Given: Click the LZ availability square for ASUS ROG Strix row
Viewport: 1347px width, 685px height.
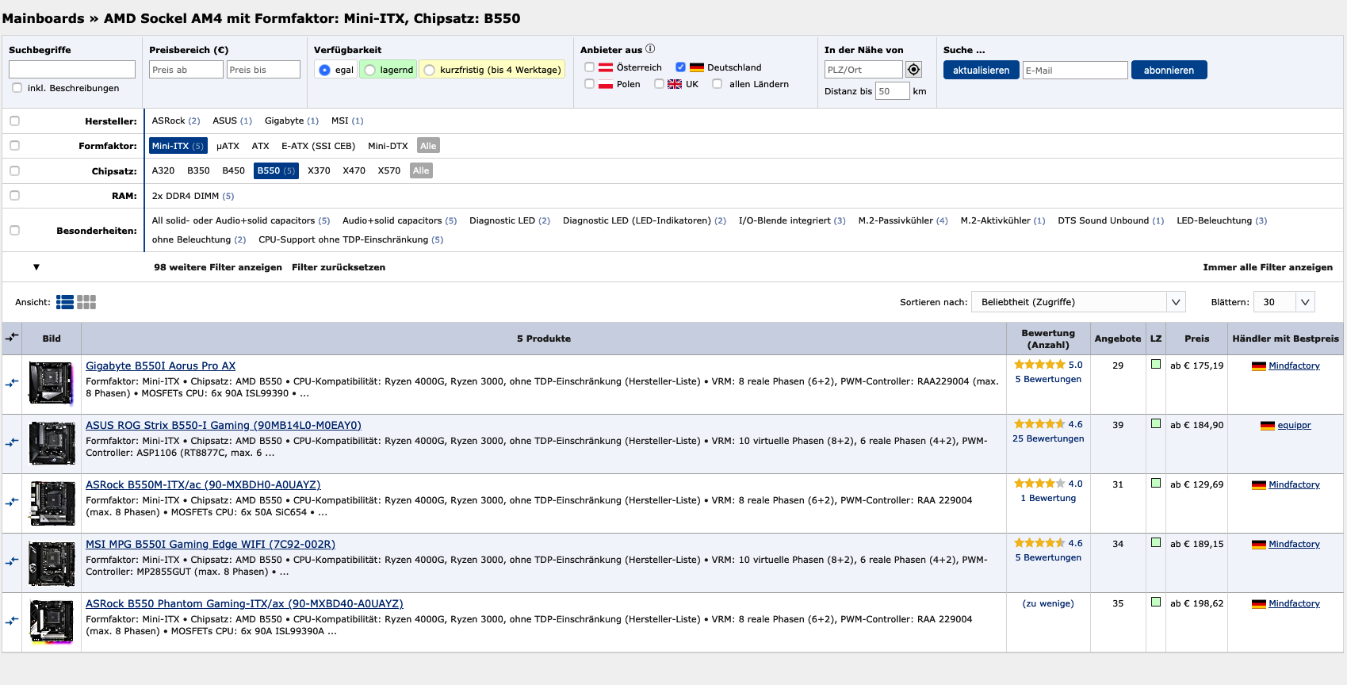Looking at the screenshot, I should click(1156, 423).
